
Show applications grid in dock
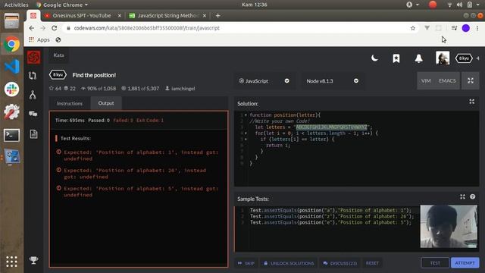(12, 262)
